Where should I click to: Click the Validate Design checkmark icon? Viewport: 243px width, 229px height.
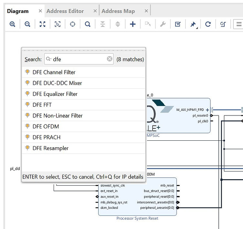tap(178, 24)
